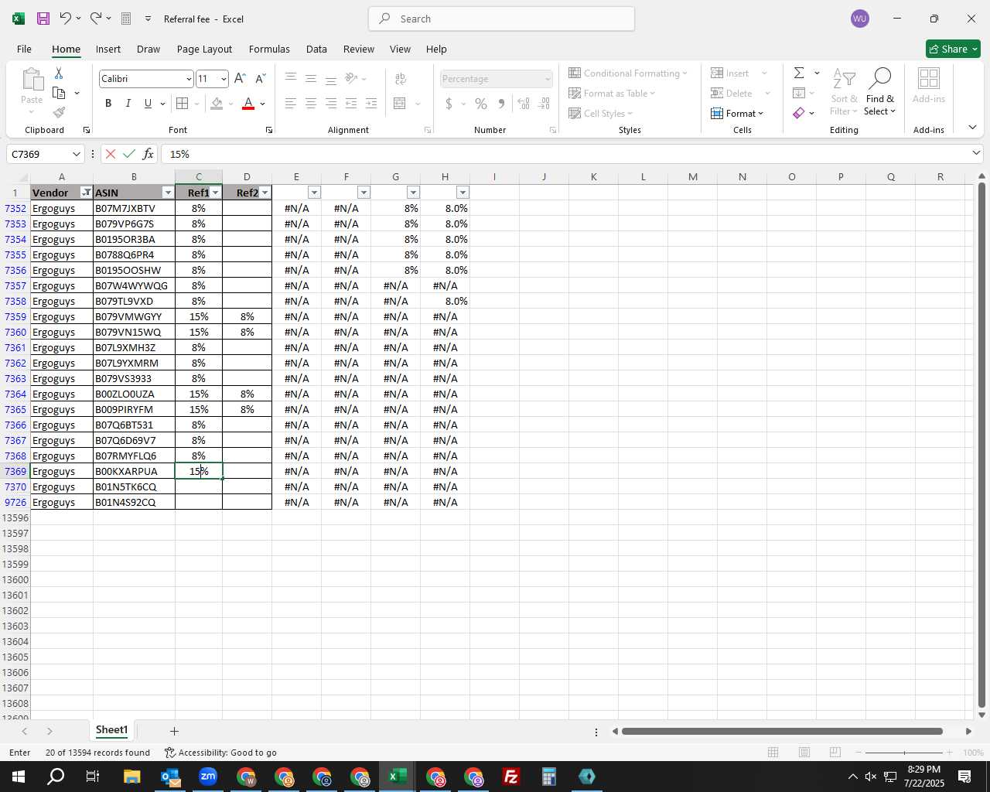Open File Explorer from taskbar
Viewport: 990px width, 792px height.
[x=131, y=777]
